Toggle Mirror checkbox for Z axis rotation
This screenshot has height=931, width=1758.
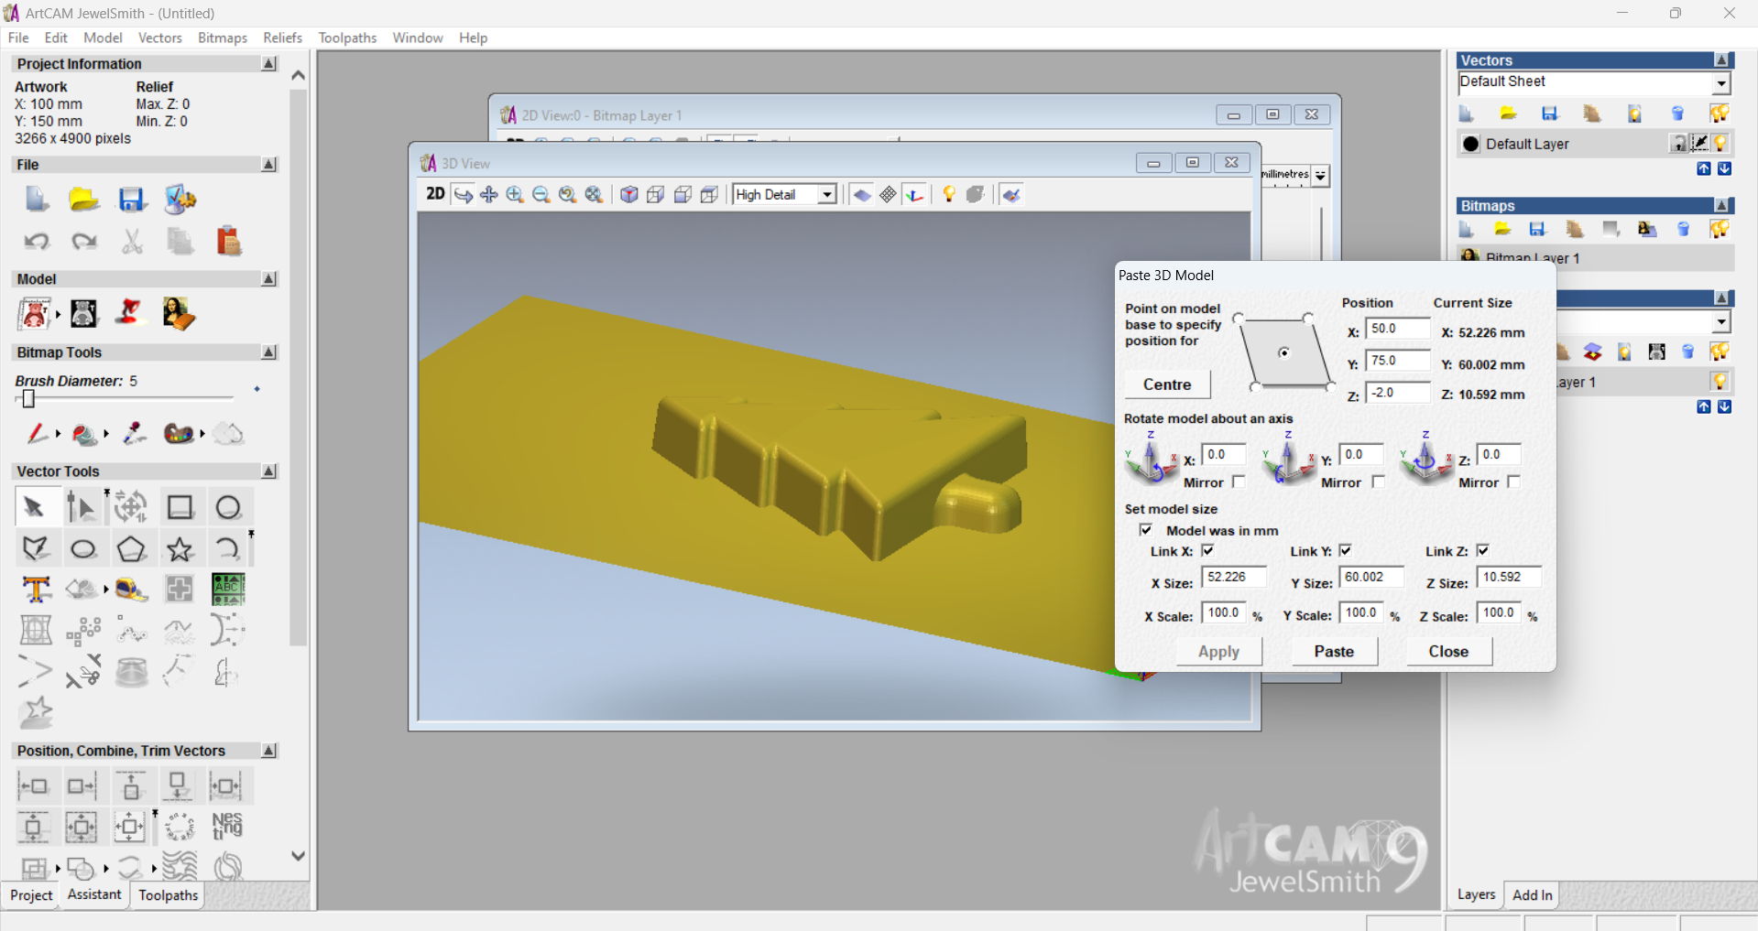[1513, 482]
